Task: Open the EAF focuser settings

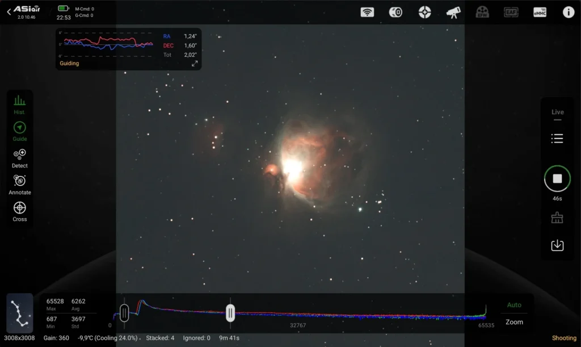Action: [511, 12]
